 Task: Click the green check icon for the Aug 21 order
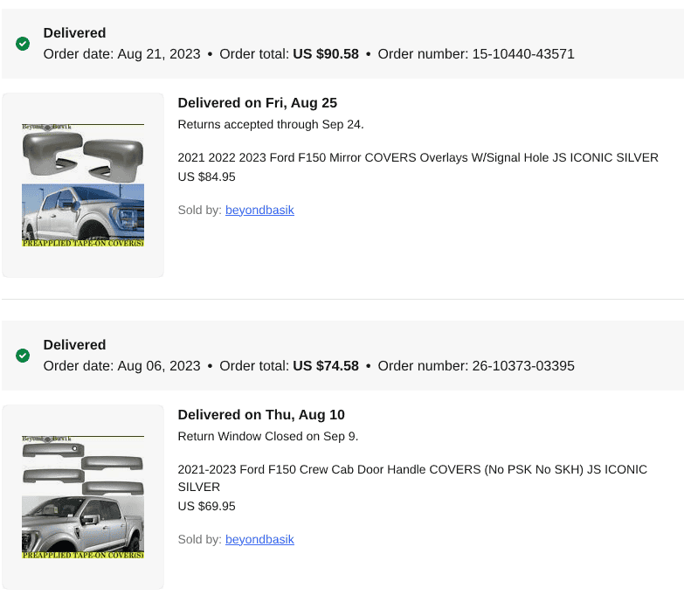(23, 44)
